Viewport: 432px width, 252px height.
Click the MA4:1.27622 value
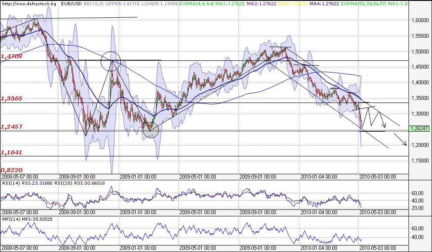324,4
